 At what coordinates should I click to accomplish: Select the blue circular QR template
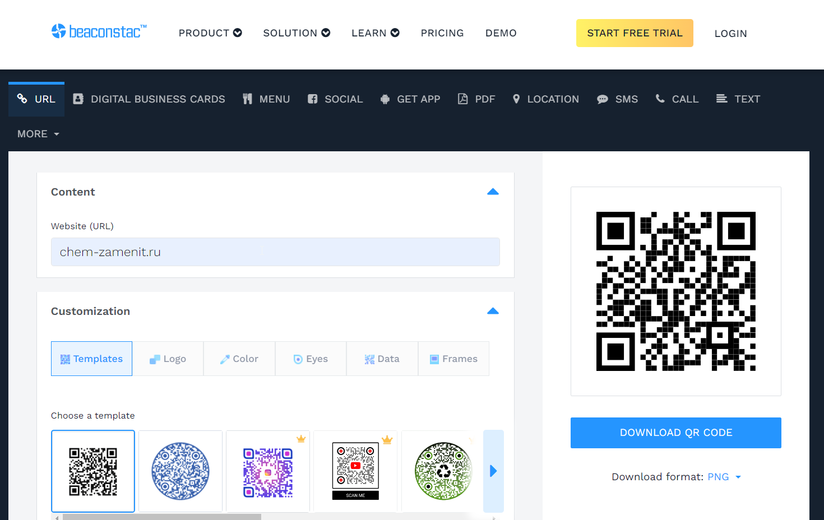tap(180, 471)
